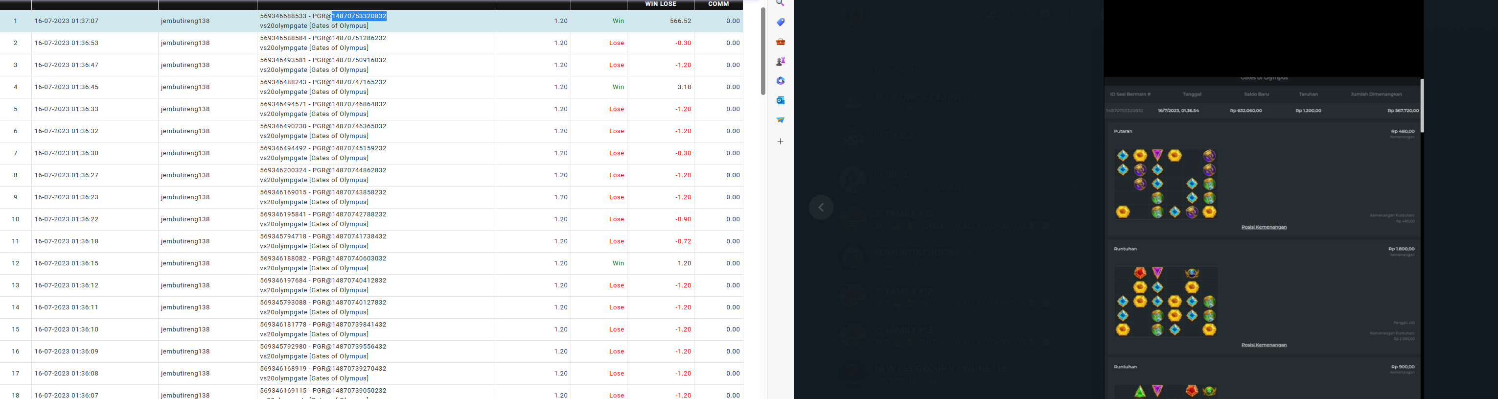This screenshot has width=1498, height=399.
Task: Open the Shopping tag icon in sidebar
Action: pos(781,22)
